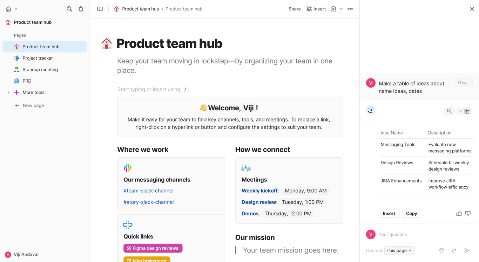Open the home workspace dropdown arrow
The image size is (479, 262).
click(16, 9)
